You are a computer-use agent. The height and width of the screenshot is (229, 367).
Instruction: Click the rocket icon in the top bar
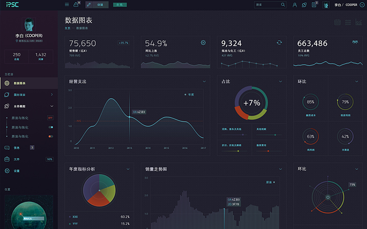click(304, 5)
